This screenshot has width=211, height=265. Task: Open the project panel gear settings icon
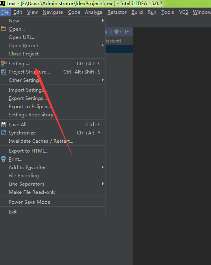[x=118, y=32]
